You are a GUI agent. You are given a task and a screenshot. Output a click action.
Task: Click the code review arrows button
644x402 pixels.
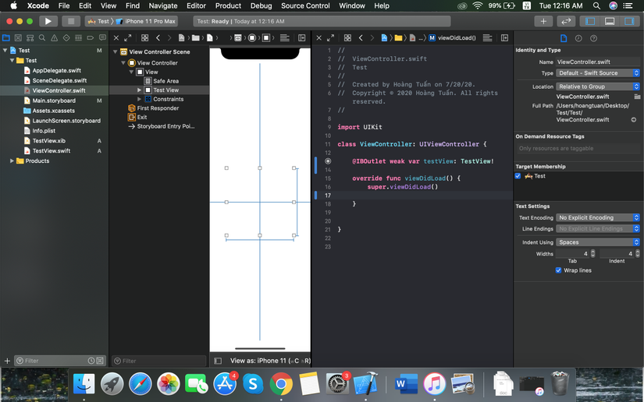[x=566, y=21]
